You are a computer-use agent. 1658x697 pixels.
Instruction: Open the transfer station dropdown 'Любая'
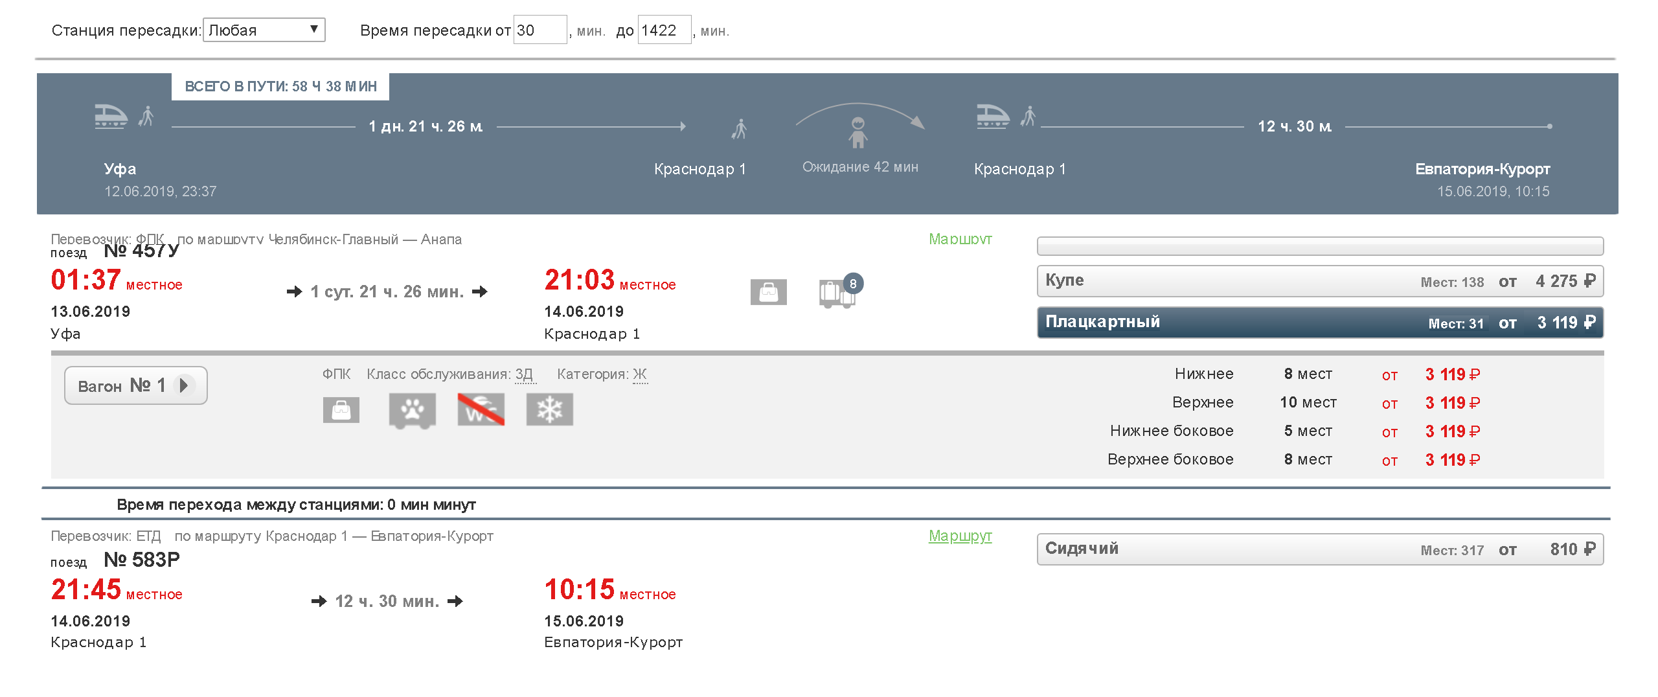[264, 30]
